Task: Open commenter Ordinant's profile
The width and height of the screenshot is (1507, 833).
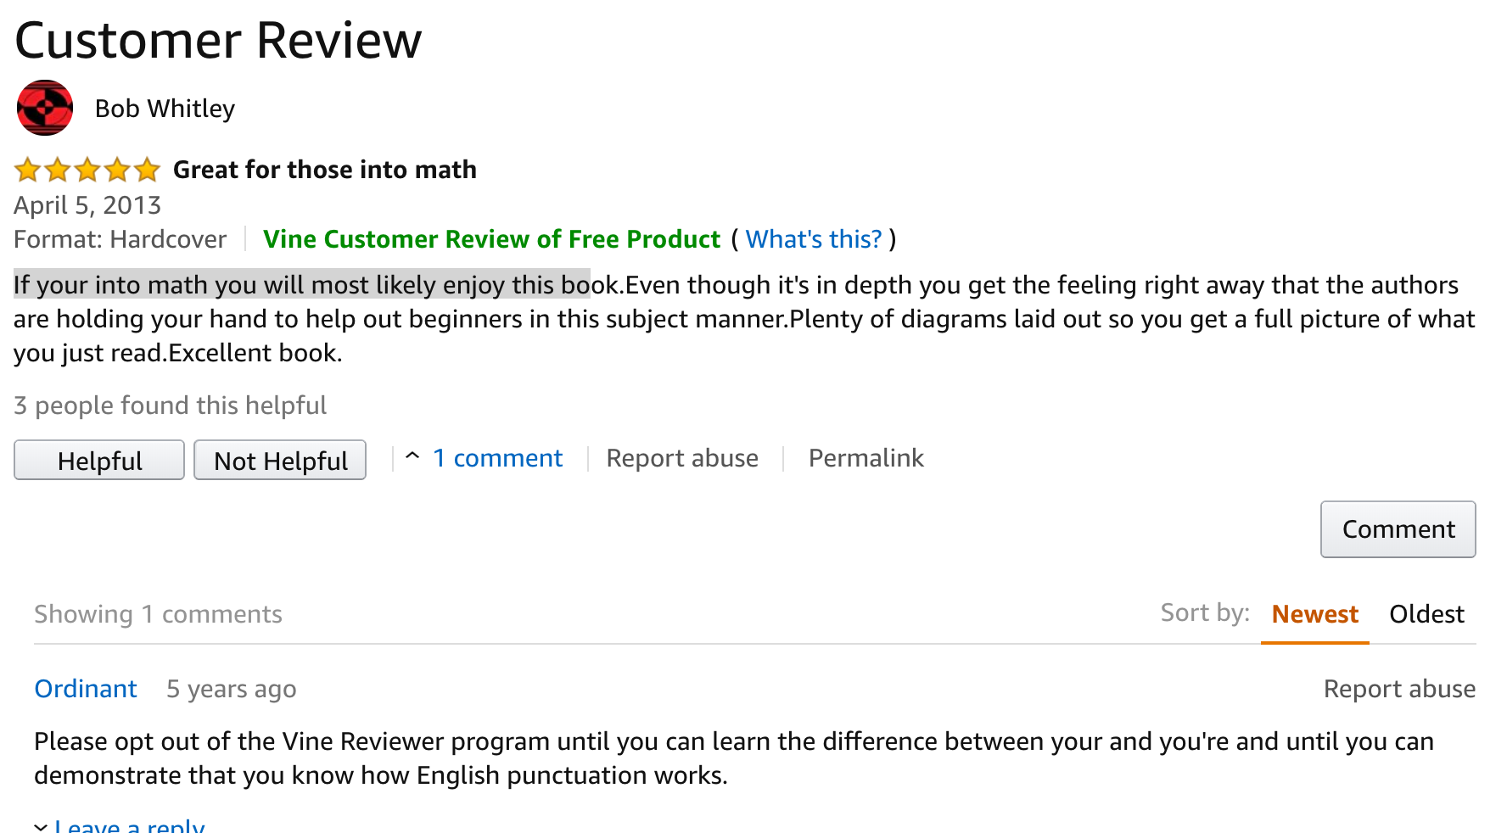Action: pyautogui.click(x=86, y=689)
